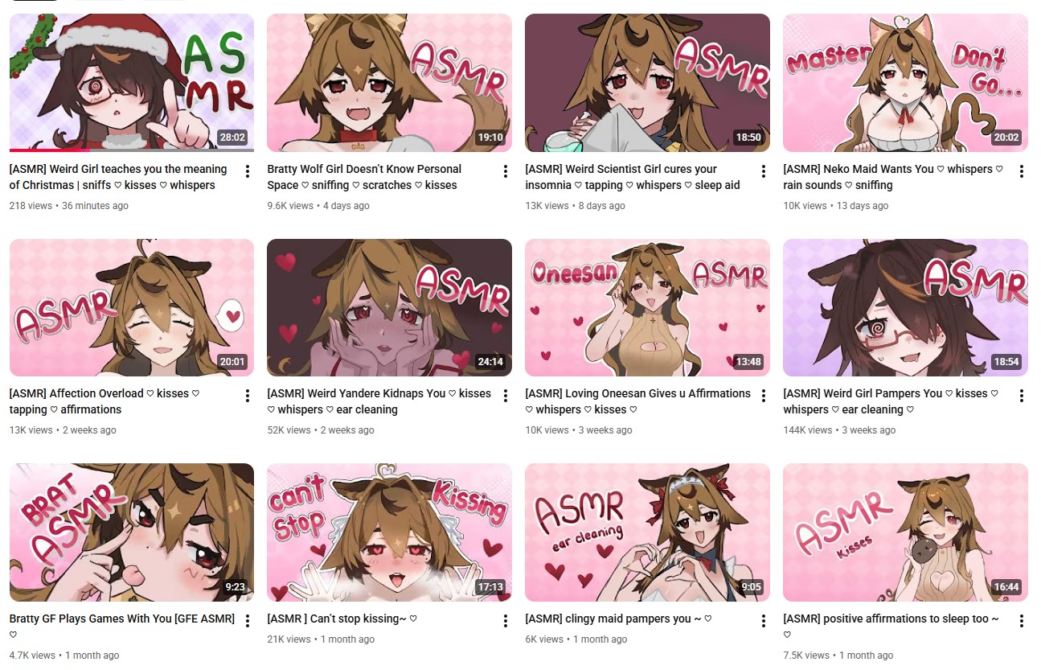Screen dimensions: 1041x670
Task: Open three-dot menu for Weird Girl Pampers video
Action: pyautogui.click(x=1021, y=396)
